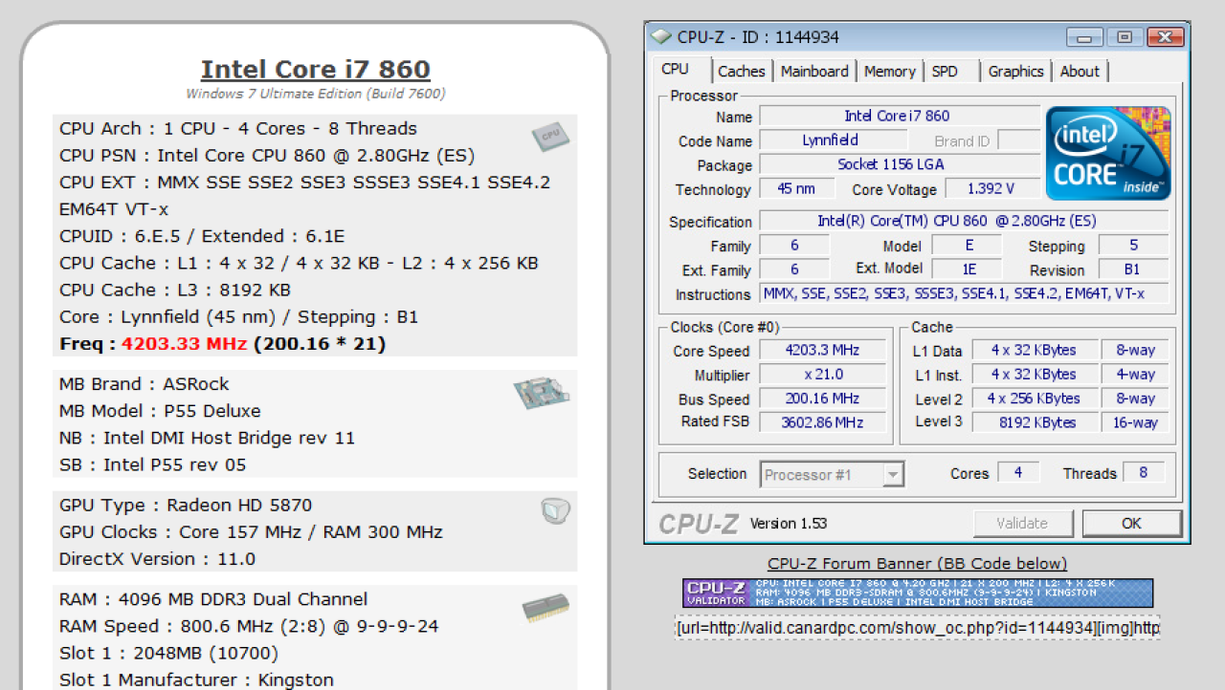This screenshot has height=690, width=1225.
Task: Click the Technology value 45 nm
Action: tap(796, 188)
